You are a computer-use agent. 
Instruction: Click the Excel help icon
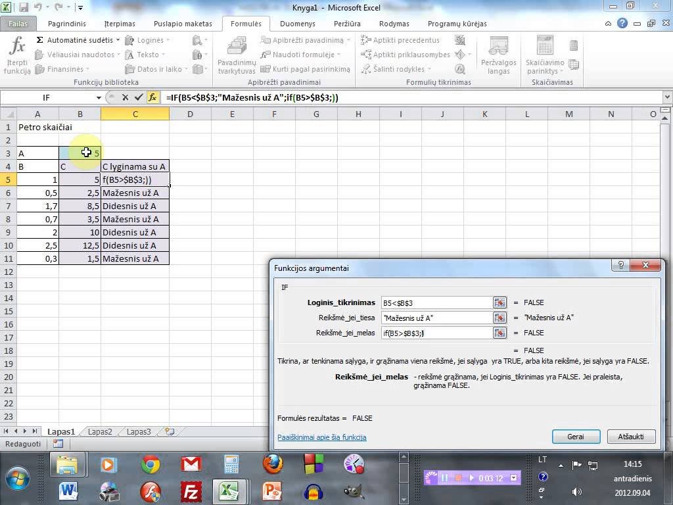point(622,24)
